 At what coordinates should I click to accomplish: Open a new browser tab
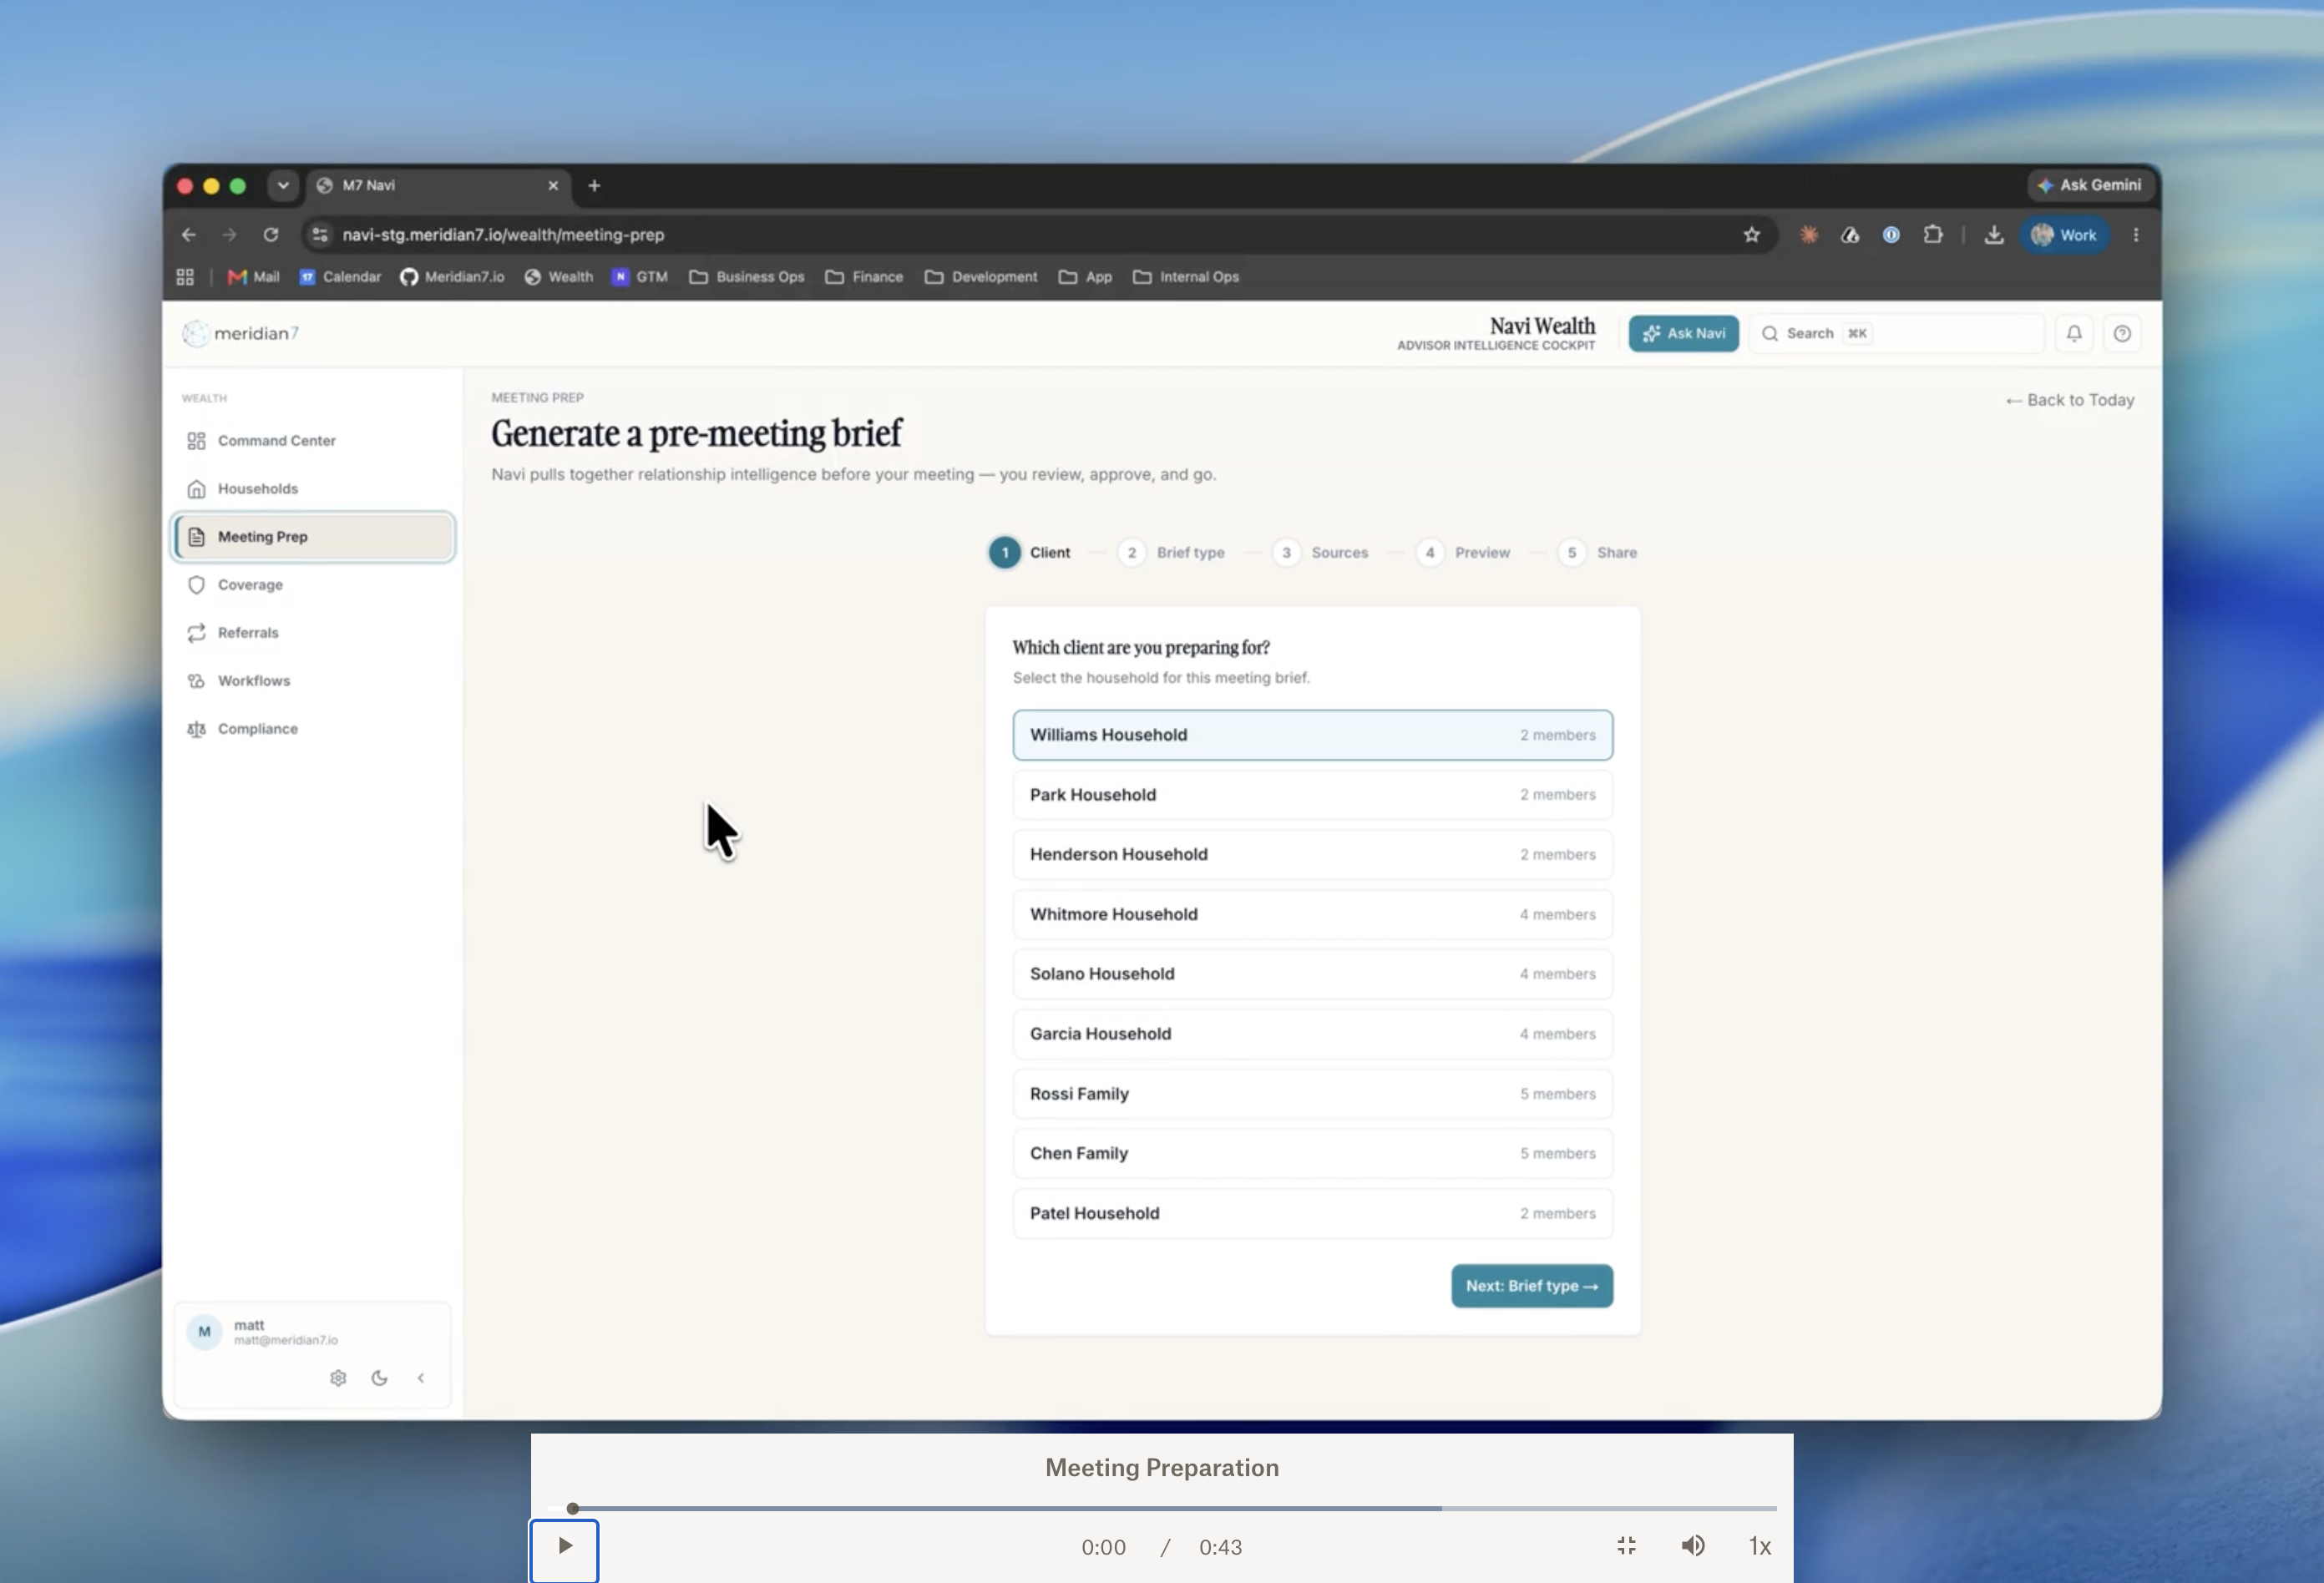click(594, 186)
